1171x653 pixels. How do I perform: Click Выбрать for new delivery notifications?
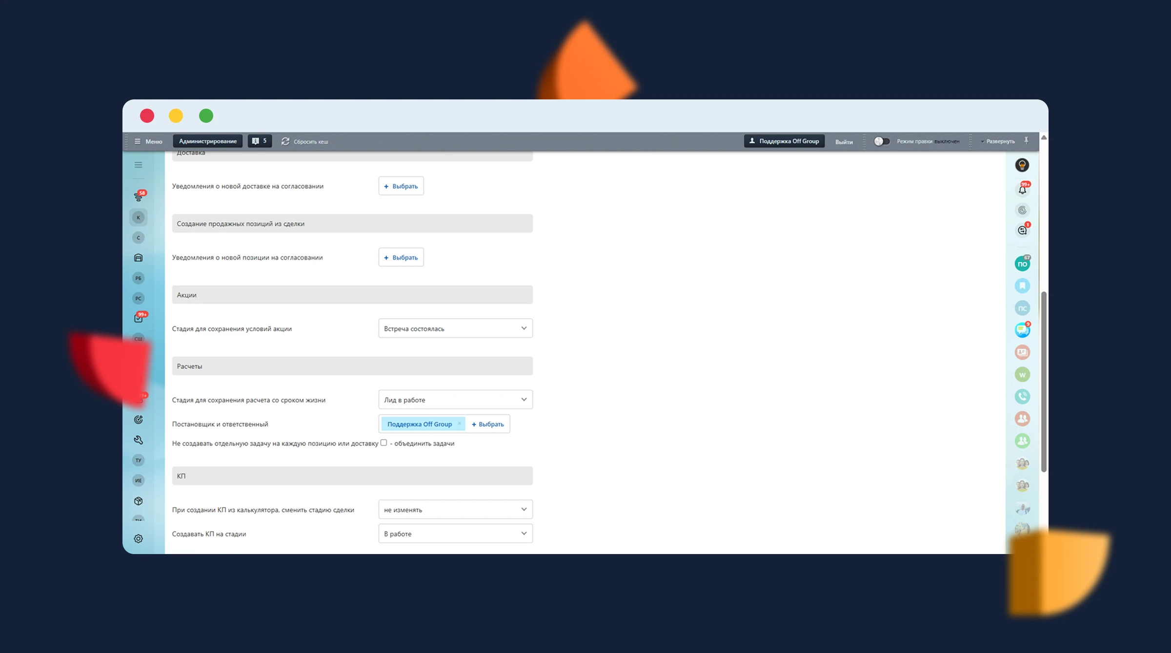tap(401, 186)
